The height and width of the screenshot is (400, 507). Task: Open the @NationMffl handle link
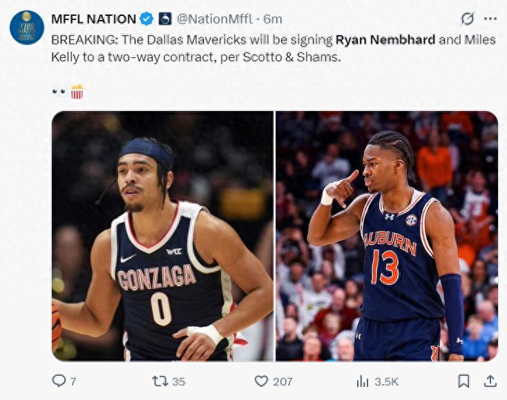coord(215,19)
